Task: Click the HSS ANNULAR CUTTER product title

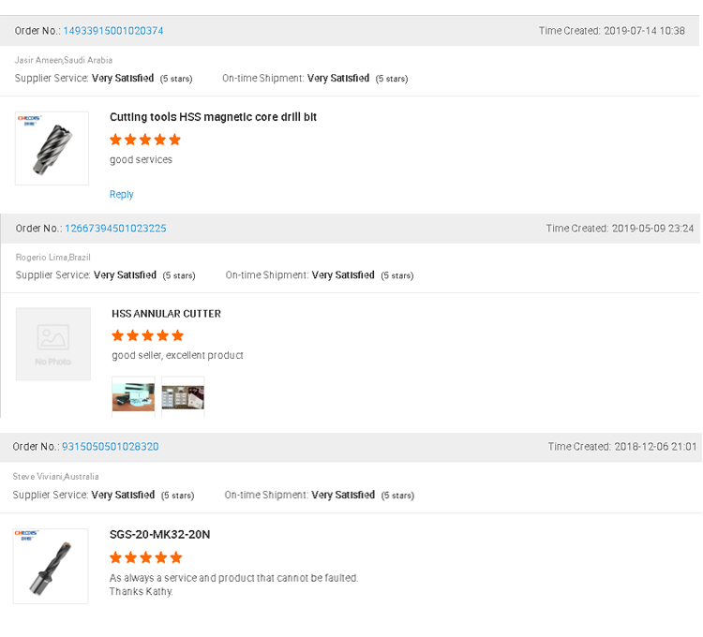Action: tap(166, 314)
